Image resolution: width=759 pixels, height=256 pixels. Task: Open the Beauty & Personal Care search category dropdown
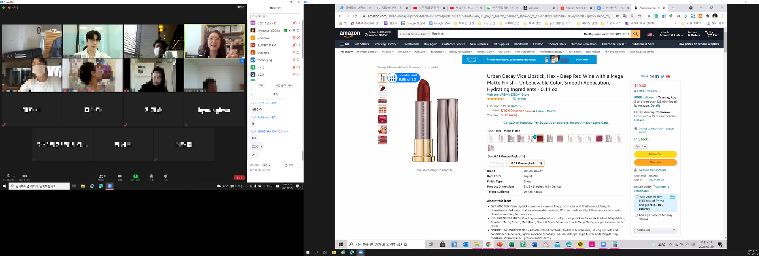[x=413, y=34]
